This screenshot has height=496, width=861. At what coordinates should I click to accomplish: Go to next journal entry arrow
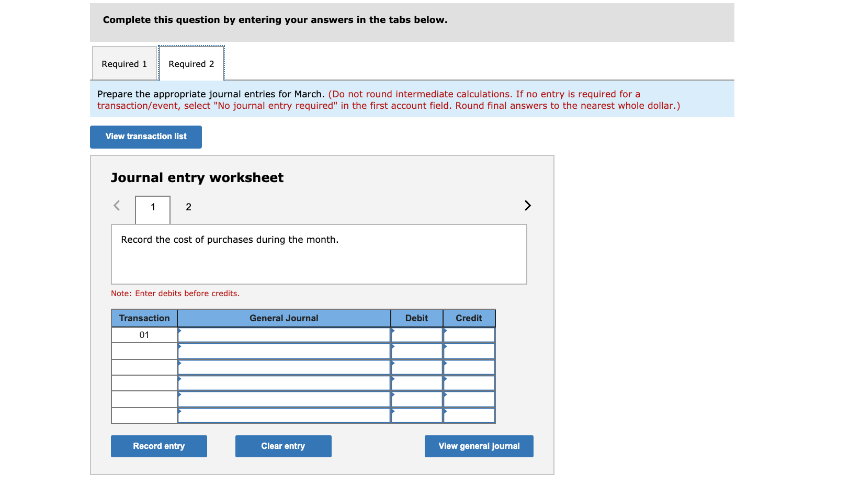pos(527,206)
